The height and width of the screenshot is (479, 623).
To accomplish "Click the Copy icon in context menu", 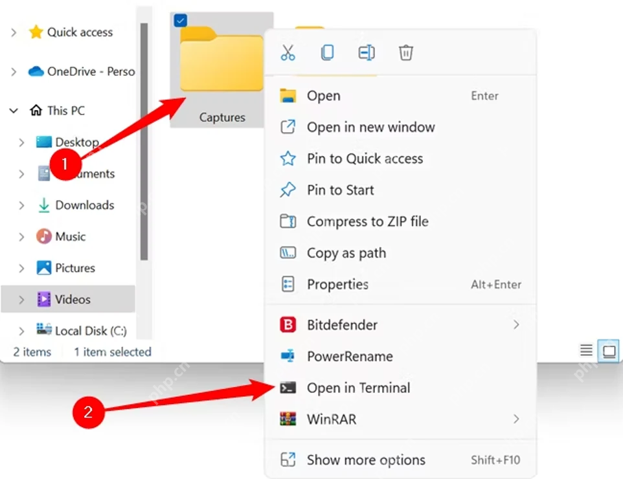I will 327,52.
